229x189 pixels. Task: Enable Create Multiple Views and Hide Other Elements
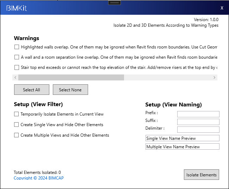point(16,135)
